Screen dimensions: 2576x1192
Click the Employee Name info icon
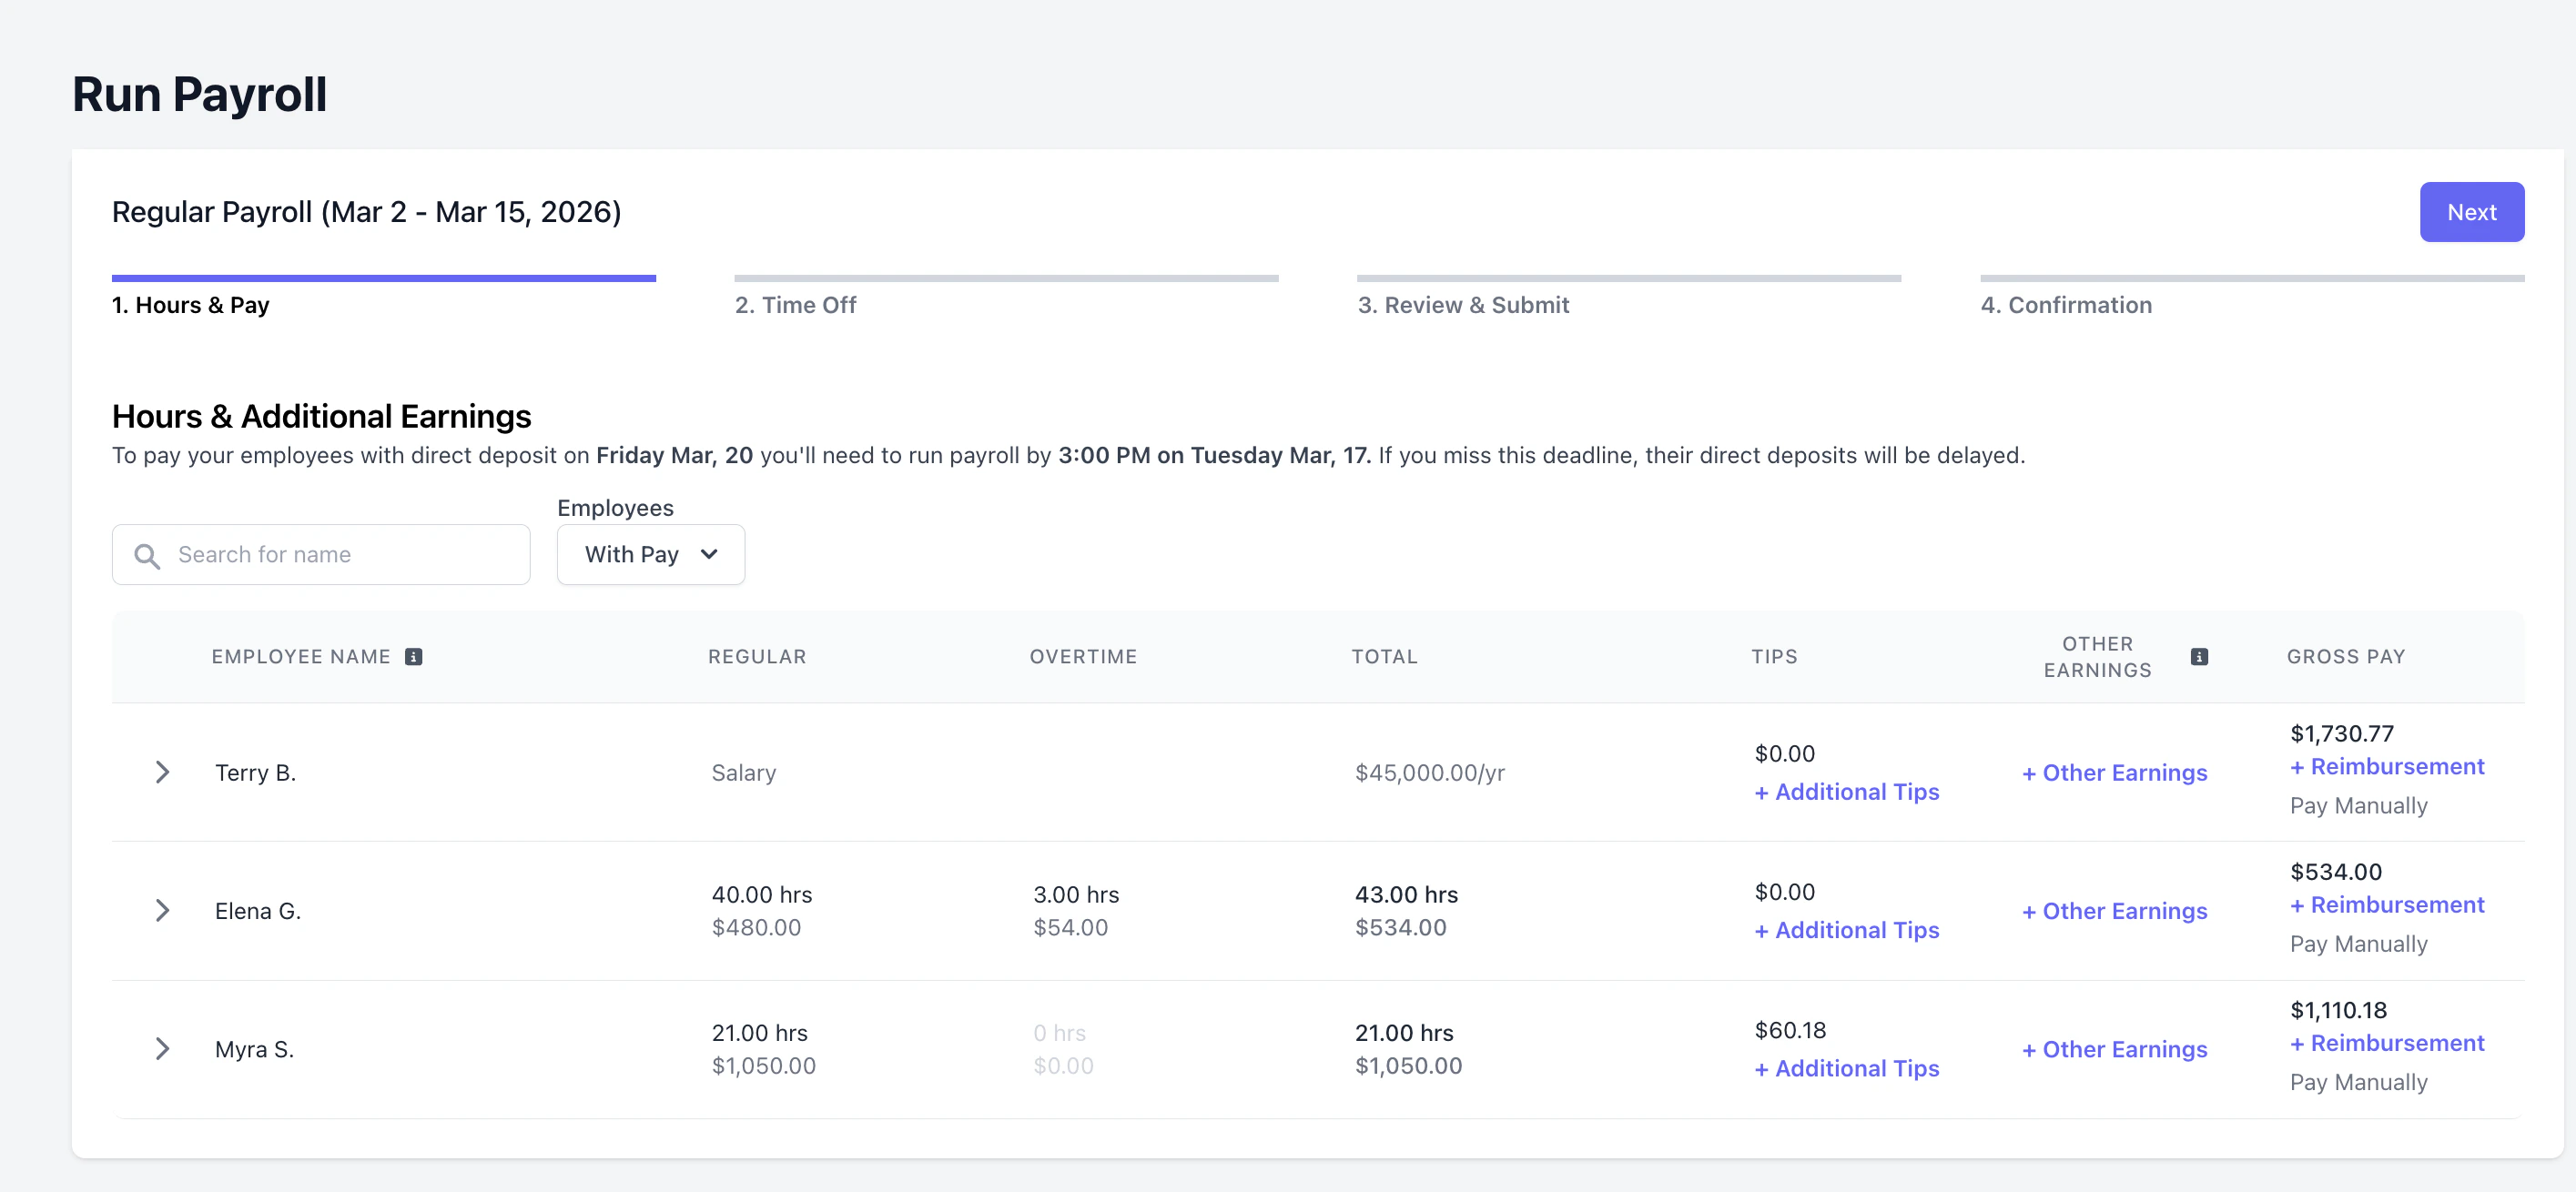pos(413,657)
